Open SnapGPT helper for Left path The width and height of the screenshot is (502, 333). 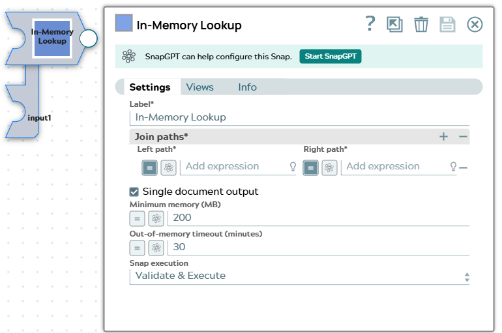168,167
